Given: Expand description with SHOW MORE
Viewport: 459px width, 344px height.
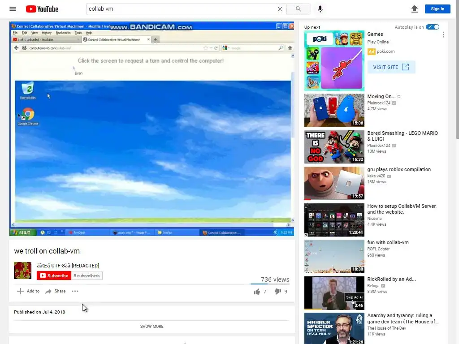Looking at the screenshot, I should [x=152, y=327].
